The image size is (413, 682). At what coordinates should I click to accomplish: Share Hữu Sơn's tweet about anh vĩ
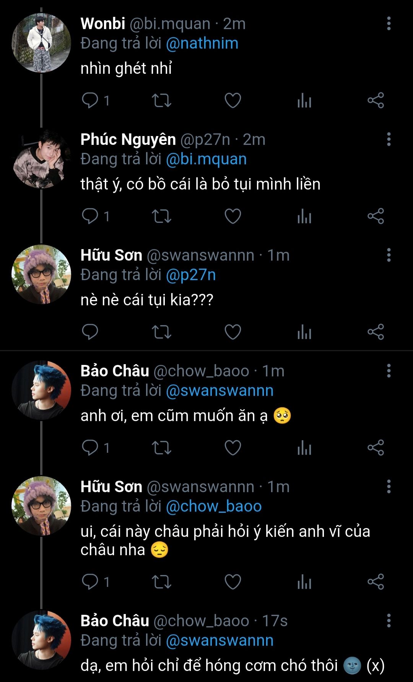tap(376, 582)
